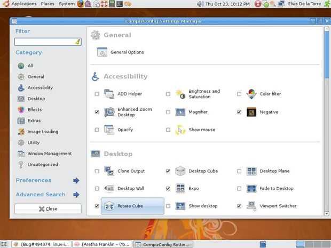Uncheck the Viewport Switcher checkbox
331x248 pixels.
(x=239, y=206)
